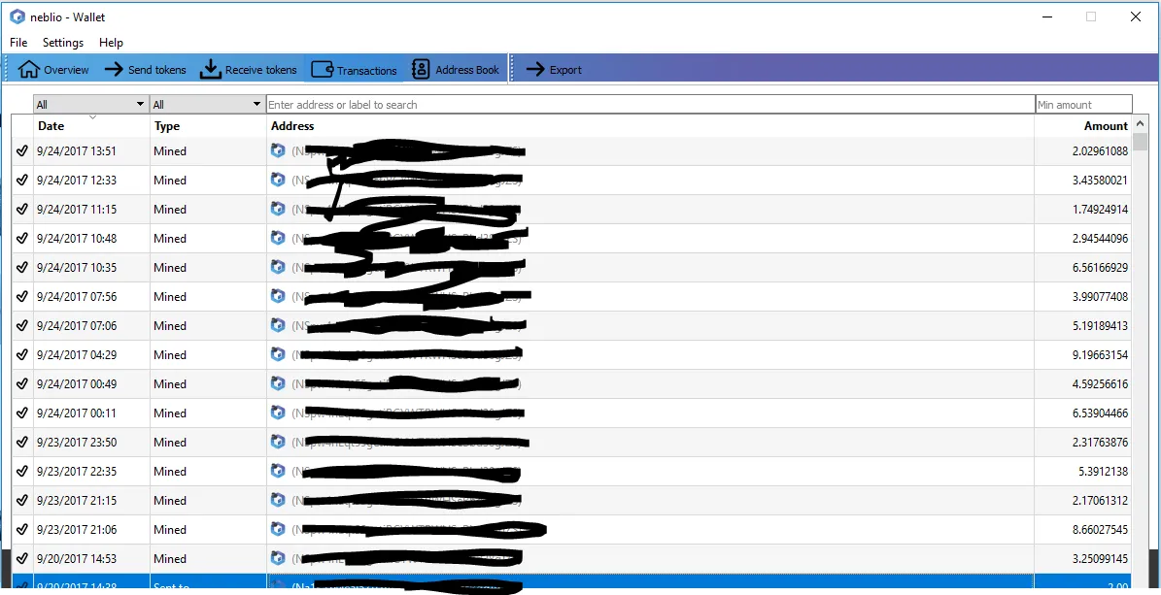1161x595 pixels.
Task: Click the vertical scrollbar thumb
Action: (x=1140, y=141)
